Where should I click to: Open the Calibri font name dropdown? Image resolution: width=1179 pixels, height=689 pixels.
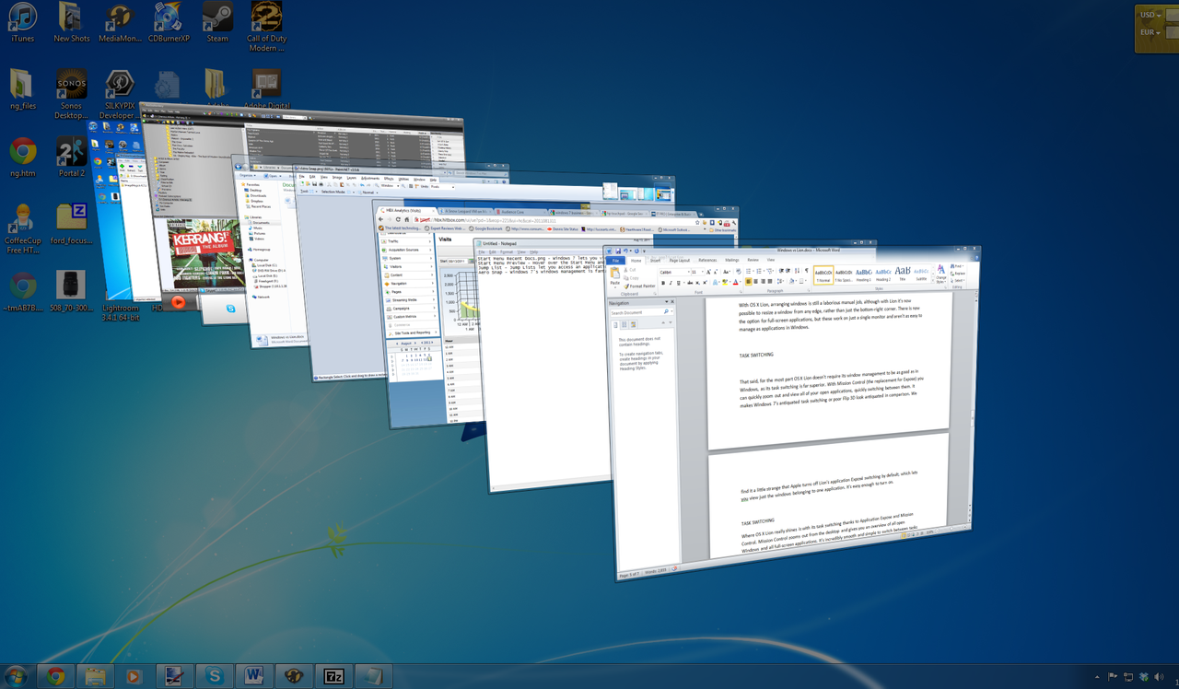click(x=689, y=272)
